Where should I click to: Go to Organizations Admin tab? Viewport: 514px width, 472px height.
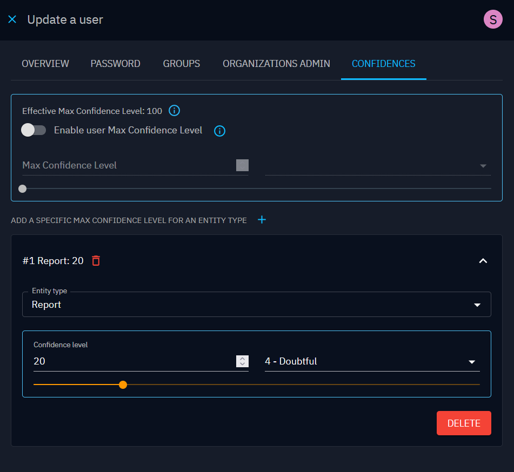[276, 64]
